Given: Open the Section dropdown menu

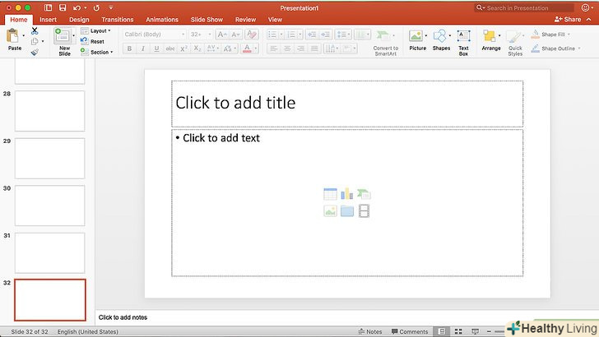Looking at the screenshot, I should point(100,52).
